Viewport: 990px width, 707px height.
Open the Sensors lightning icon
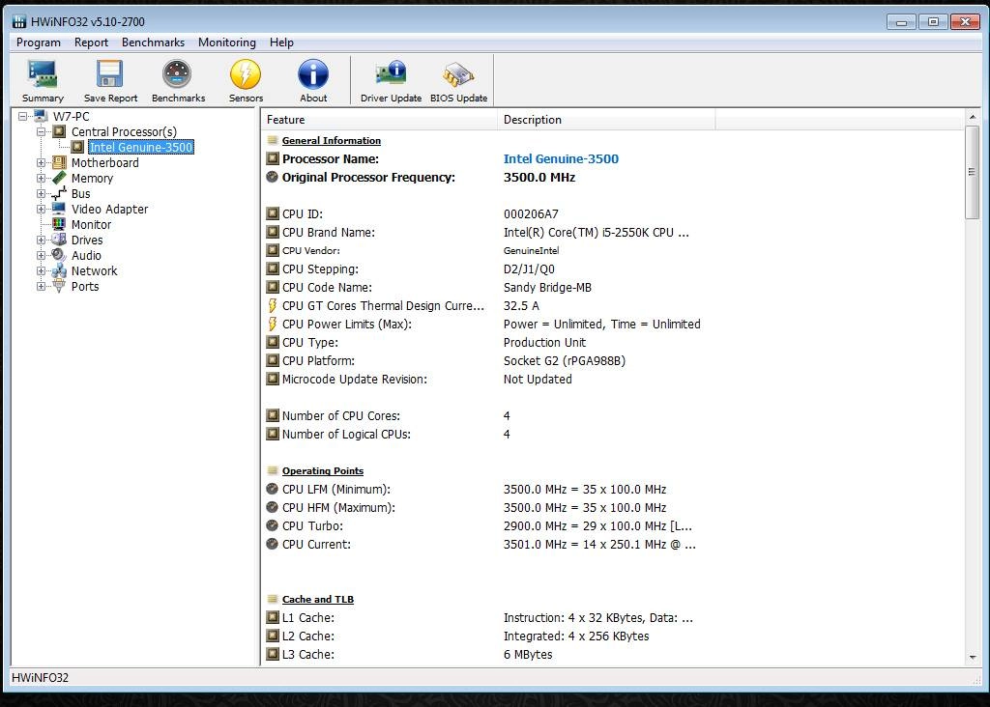246,74
